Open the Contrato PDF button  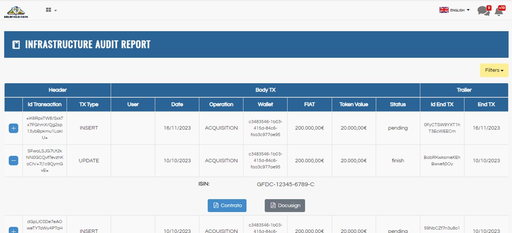tap(227, 206)
